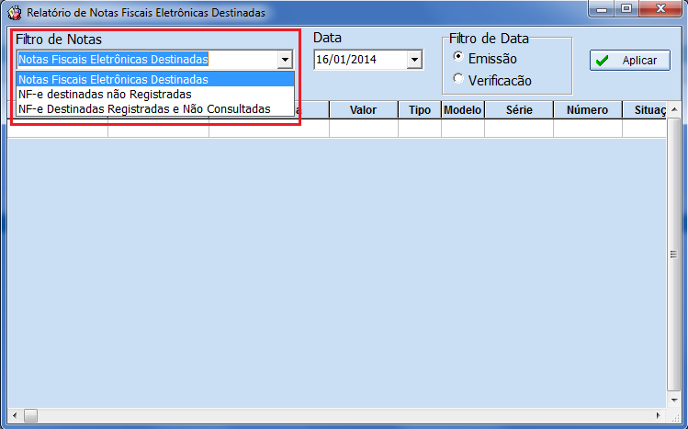Collapse the Filtro de Notas dropdown arrow

(285, 60)
